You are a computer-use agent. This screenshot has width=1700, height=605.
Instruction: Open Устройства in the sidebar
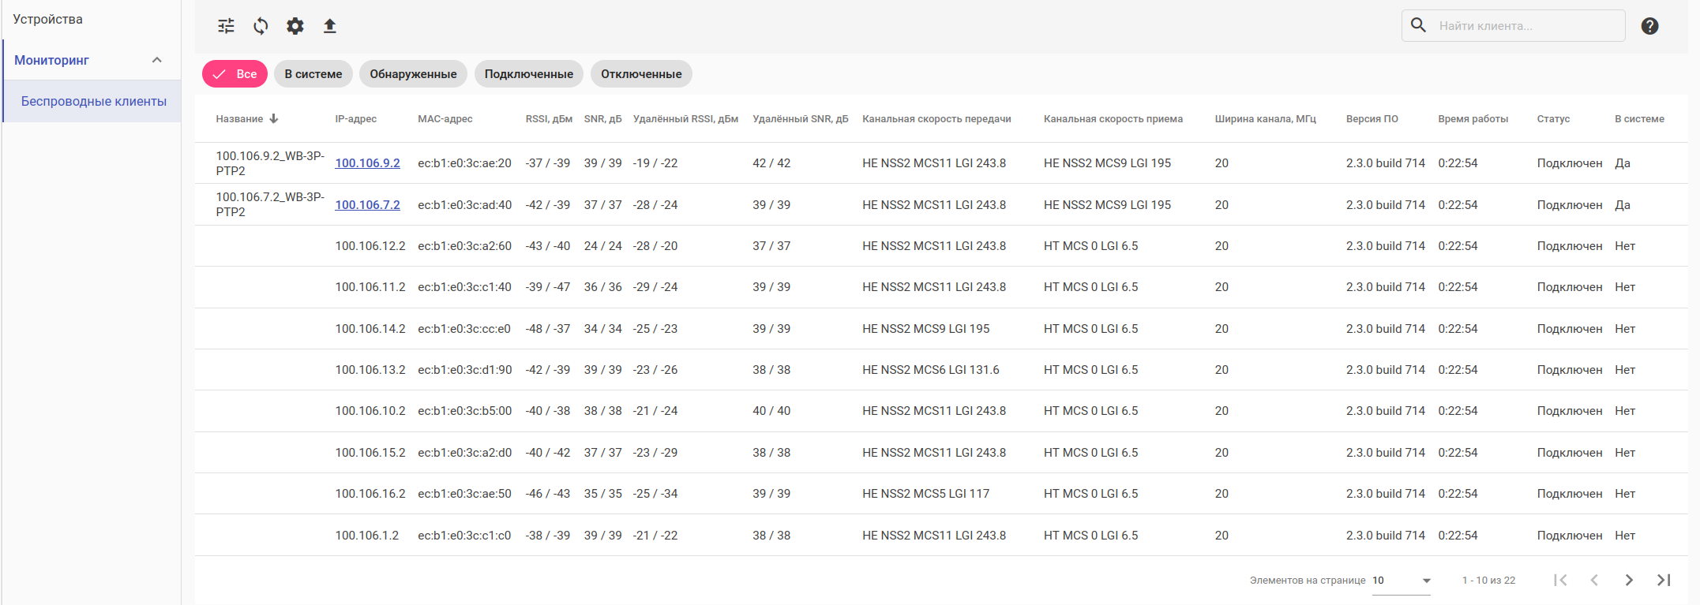pyautogui.click(x=48, y=20)
